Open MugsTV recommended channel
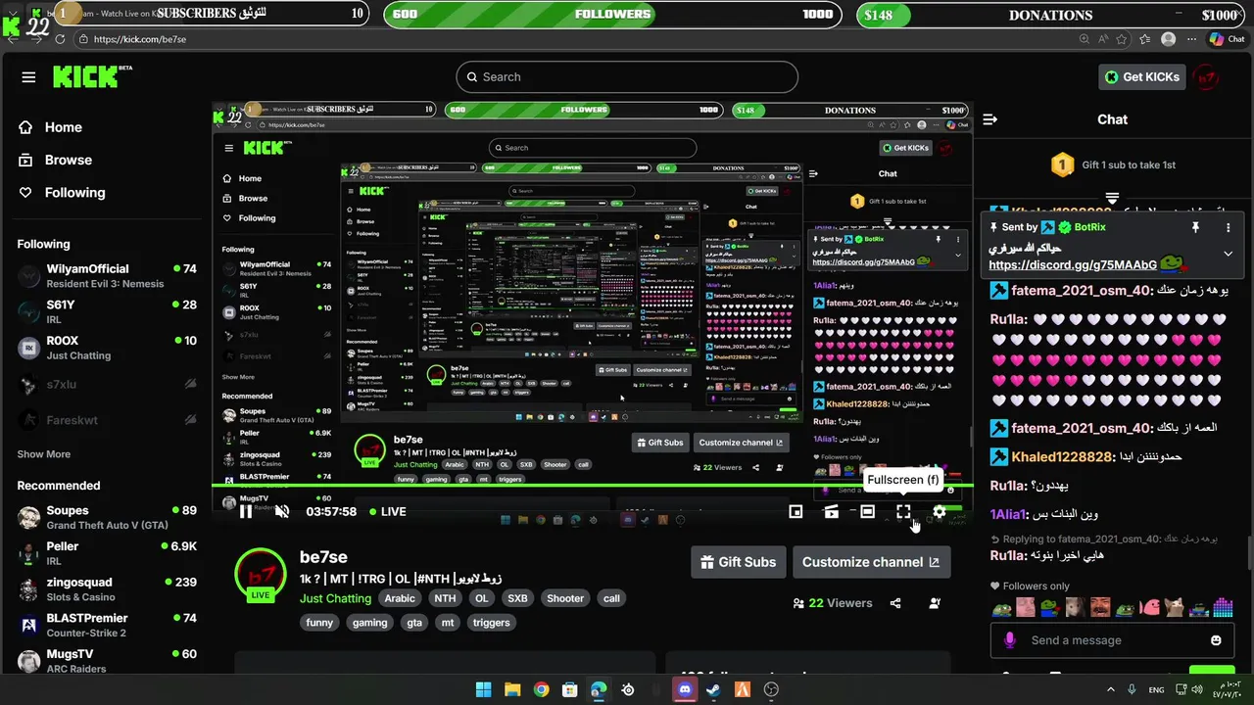 (x=107, y=660)
